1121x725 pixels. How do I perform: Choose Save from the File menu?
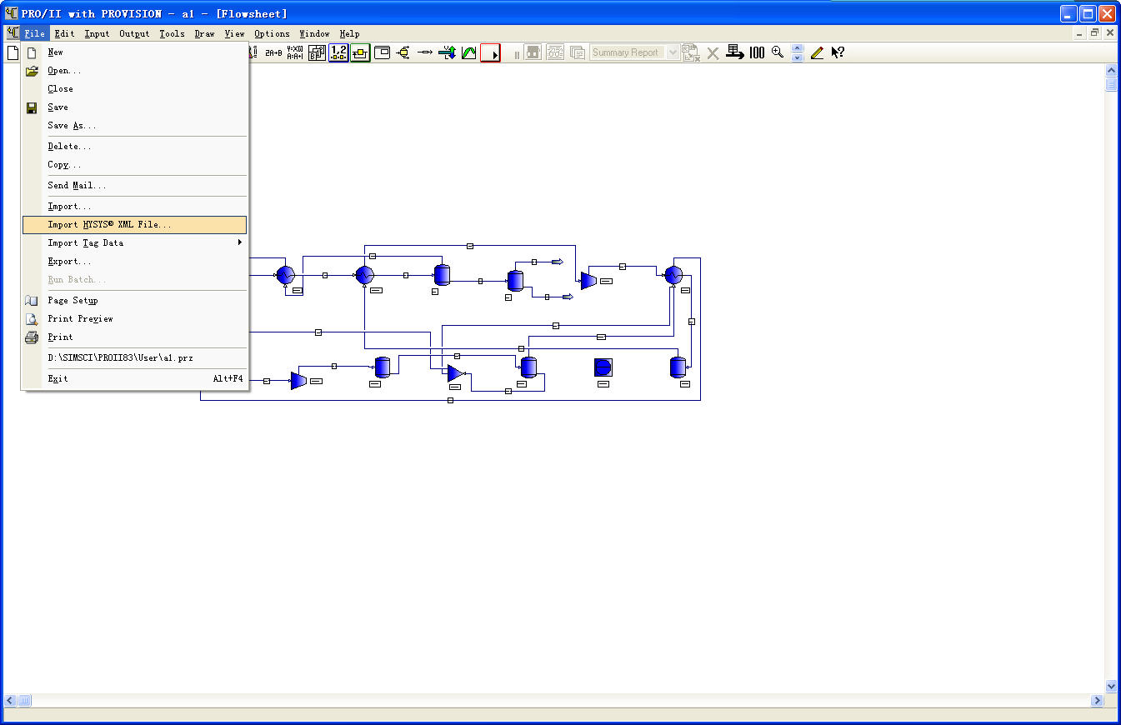pyautogui.click(x=134, y=107)
